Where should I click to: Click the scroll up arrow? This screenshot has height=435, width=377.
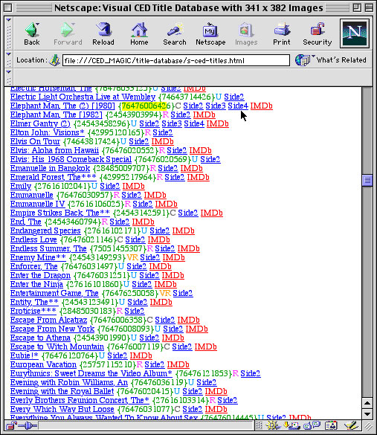coord(367,403)
